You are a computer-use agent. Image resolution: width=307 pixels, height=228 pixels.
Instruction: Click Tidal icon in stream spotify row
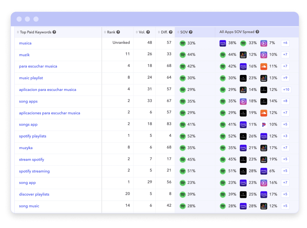click(243, 159)
